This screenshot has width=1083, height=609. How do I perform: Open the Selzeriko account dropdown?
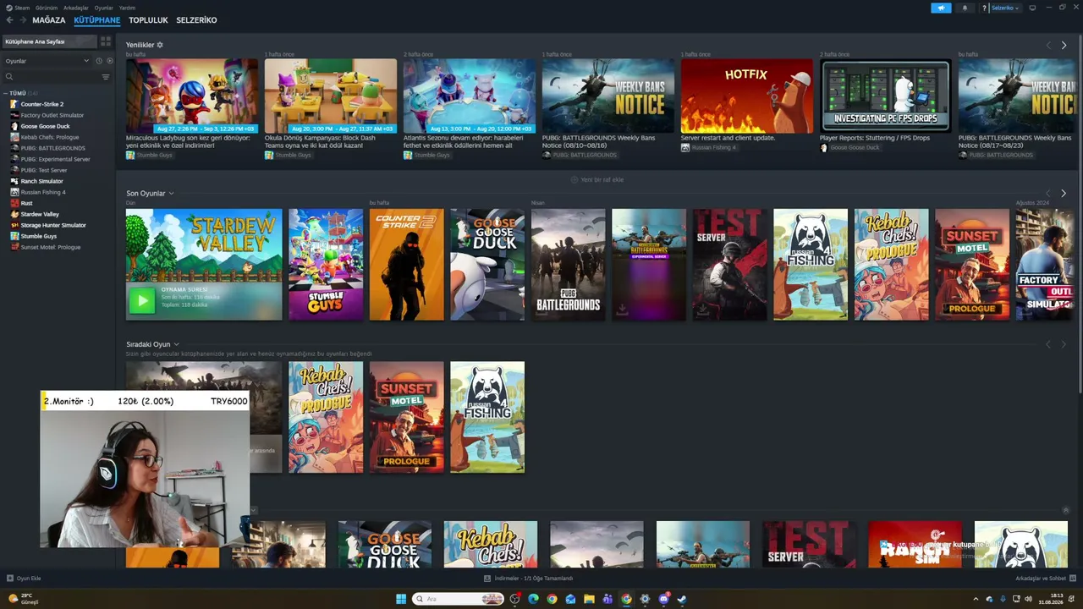point(1005,8)
